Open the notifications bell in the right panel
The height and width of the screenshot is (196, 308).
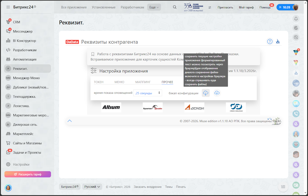click(296, 19)
